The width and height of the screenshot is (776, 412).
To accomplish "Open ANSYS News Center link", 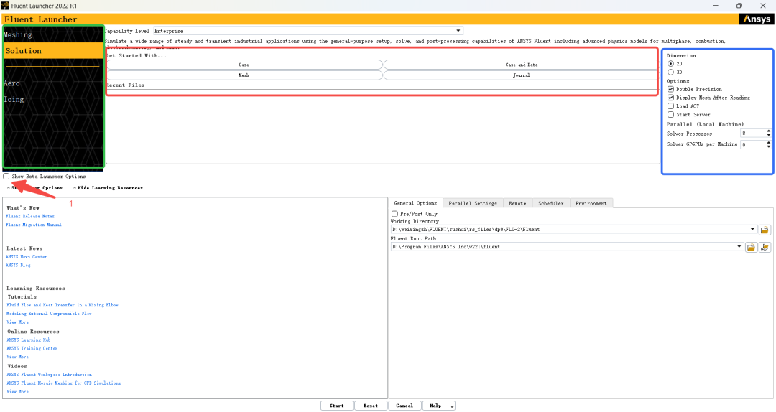I will tap(27, 257).
